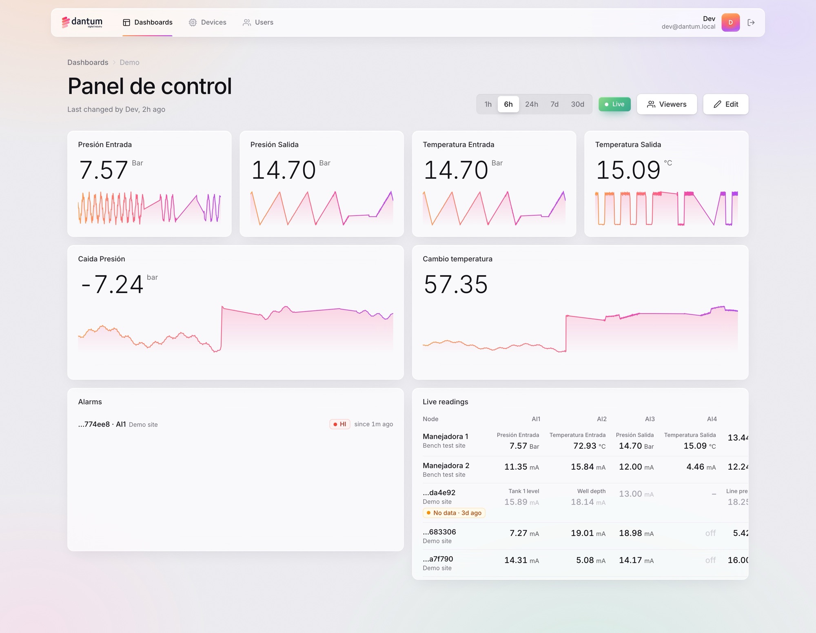Click the Users people icon in navbar
The height and width of the screenshot is (633, 816).
click(246, 22)
